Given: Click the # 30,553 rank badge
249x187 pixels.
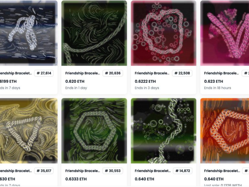Looking at the screenshot, I should tap(113, 171).
